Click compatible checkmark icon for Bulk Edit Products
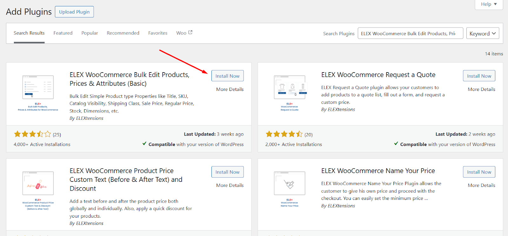Screen dimensions: 508x236 pyautogui.click(x=144, y=144)
